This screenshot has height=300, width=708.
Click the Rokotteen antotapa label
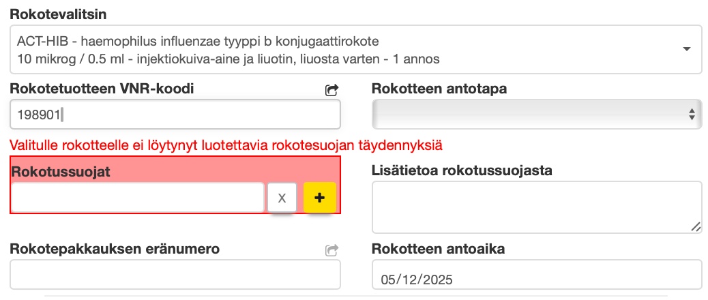pos(439,89)
